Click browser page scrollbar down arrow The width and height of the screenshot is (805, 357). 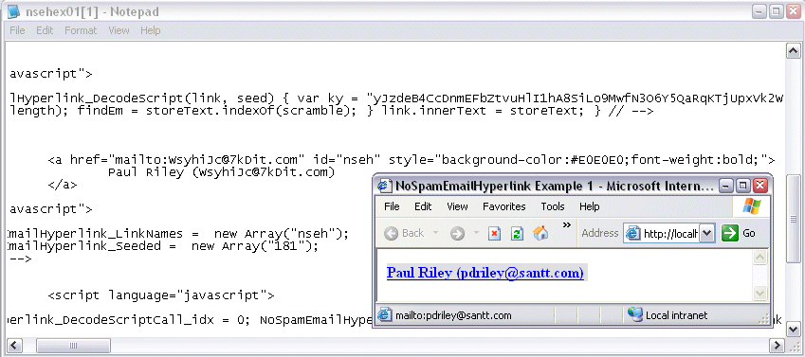click(x=759, y=294)
